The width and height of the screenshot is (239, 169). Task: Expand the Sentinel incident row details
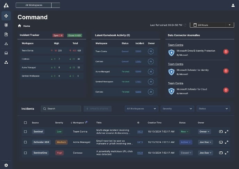coord(226,132)
